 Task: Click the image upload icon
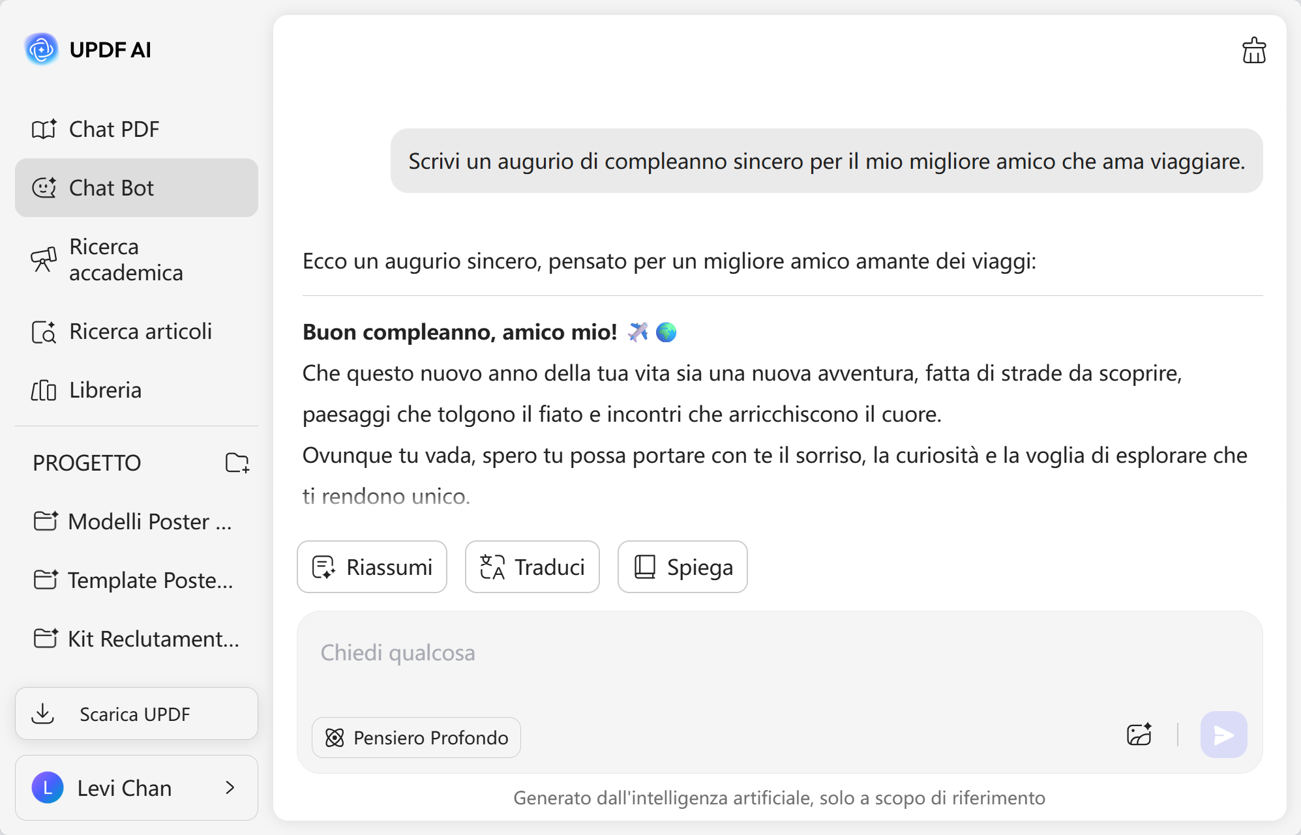click(x=1139, y=735)
